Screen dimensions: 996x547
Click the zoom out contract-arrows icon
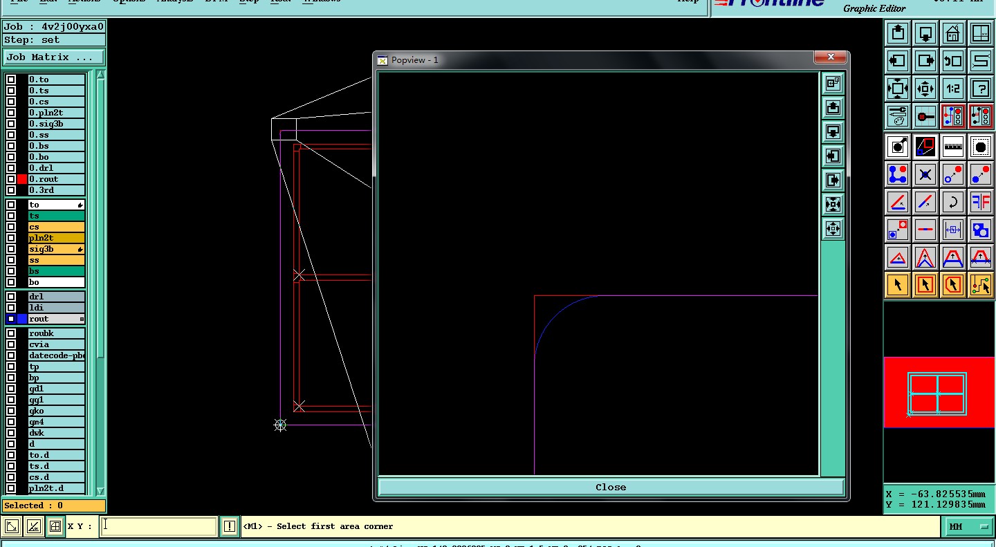(925, 88)
